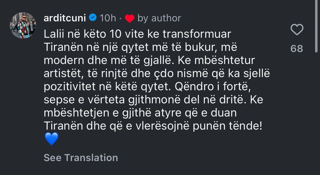Open the arditcuni username link
This screenshot has width=320, height=175.
[65, 17]
